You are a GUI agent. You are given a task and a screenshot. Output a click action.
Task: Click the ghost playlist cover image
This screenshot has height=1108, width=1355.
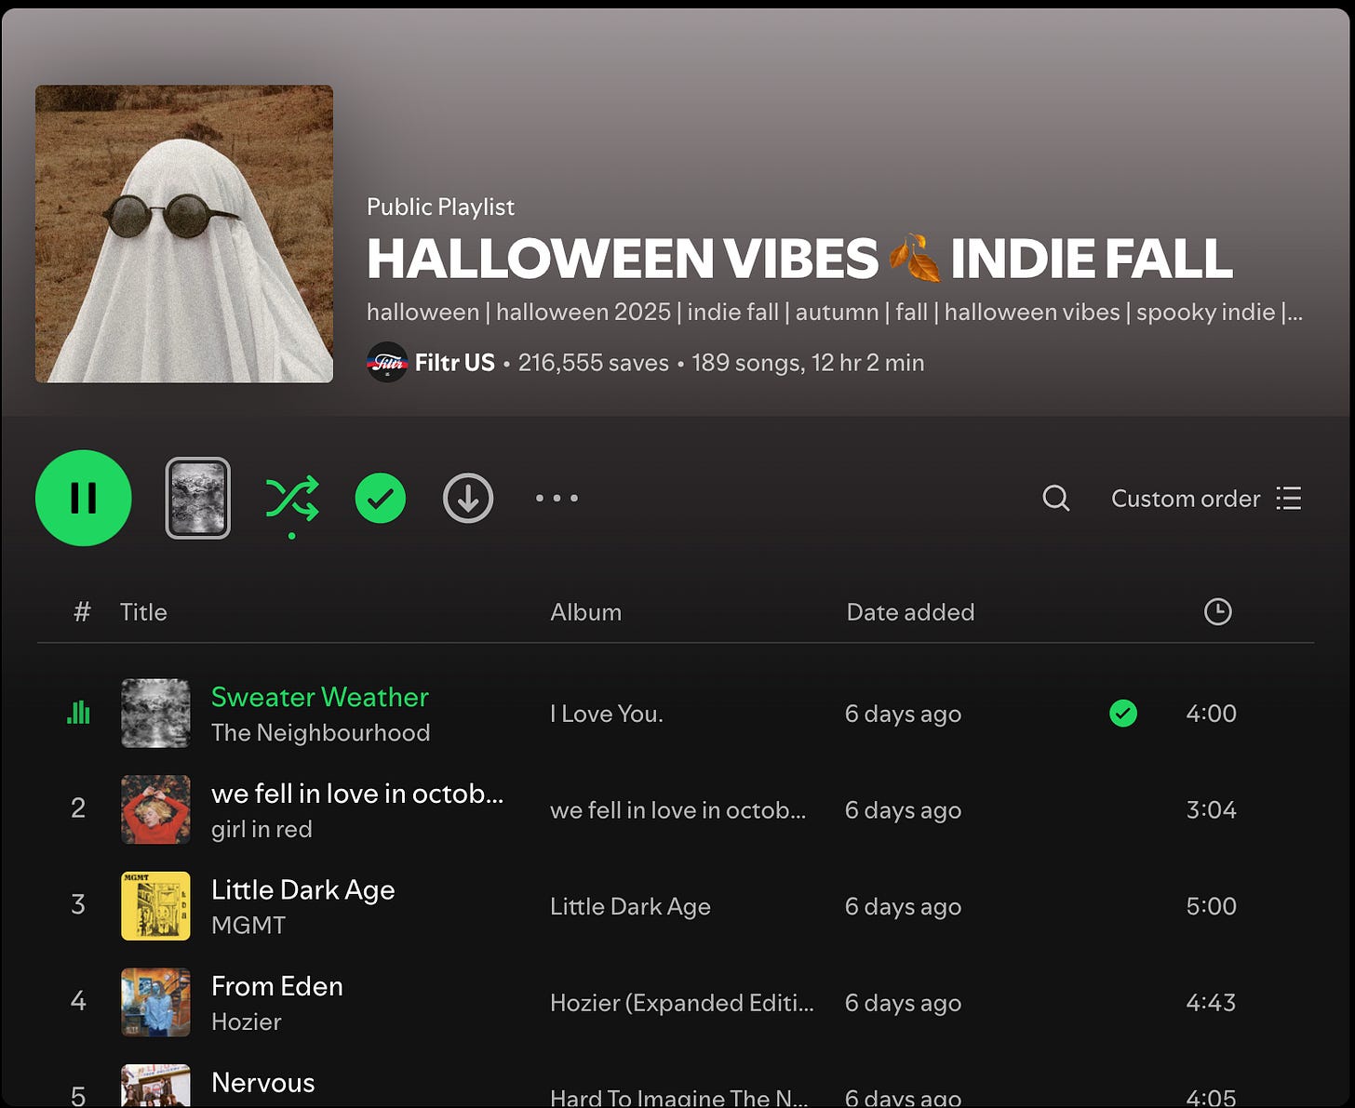184,234
